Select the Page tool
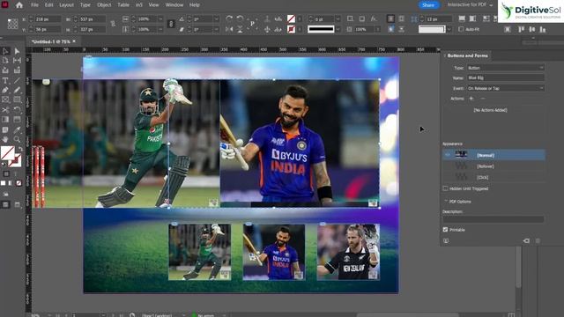The height and width of the screenshot is (317, 564). (5, 61)
